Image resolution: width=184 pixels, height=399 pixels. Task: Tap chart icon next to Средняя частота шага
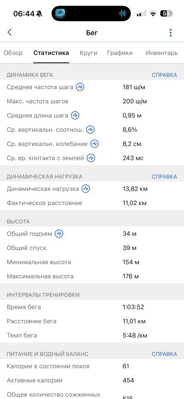pyautogui.click(x=80, y=87)
